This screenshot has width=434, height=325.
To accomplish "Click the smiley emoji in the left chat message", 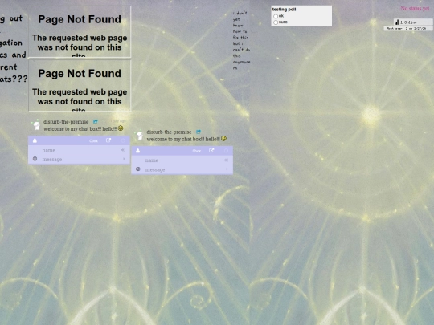I will coord(121,128).
